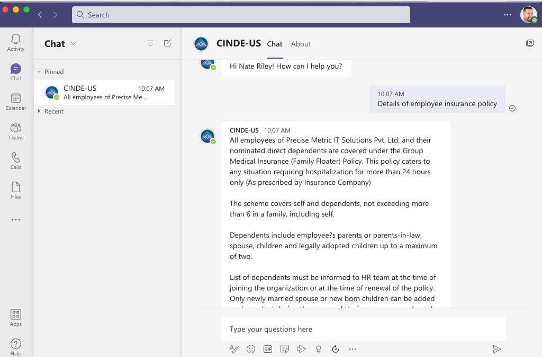Click the Type your questions here box
542x357 pixels.
[x=363, y=329]
